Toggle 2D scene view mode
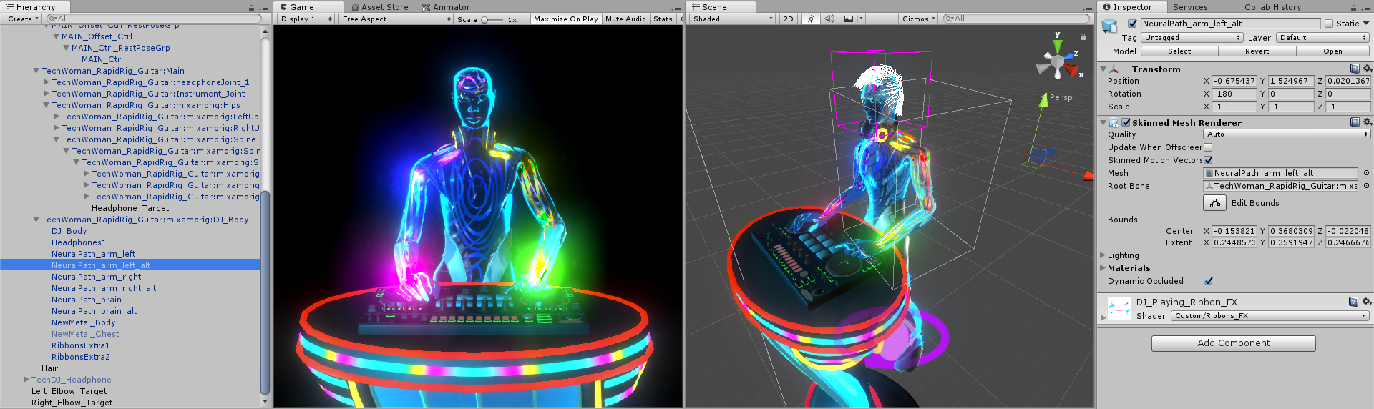Viewport: 1374px width, 409px height. pyautogui.click(x=788, y=19)
